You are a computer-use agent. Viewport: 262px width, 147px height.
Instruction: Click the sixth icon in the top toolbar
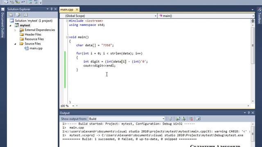click(x=36, y=2)
